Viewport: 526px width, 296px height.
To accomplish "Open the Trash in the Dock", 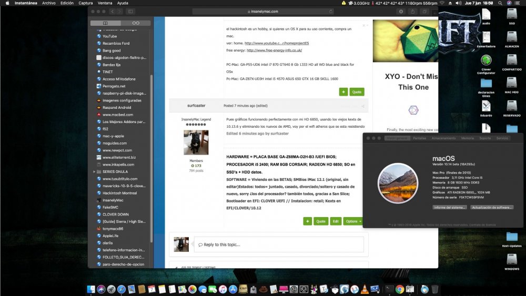I will pyautogui.click(x=435, y=289).
